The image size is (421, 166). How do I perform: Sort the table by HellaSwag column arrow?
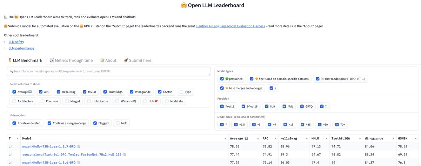tap(307, 138)
